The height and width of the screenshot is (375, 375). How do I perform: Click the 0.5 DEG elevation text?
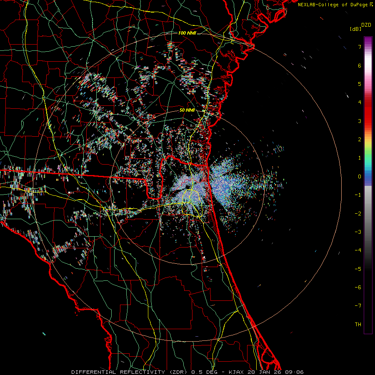tap(205, 372)
